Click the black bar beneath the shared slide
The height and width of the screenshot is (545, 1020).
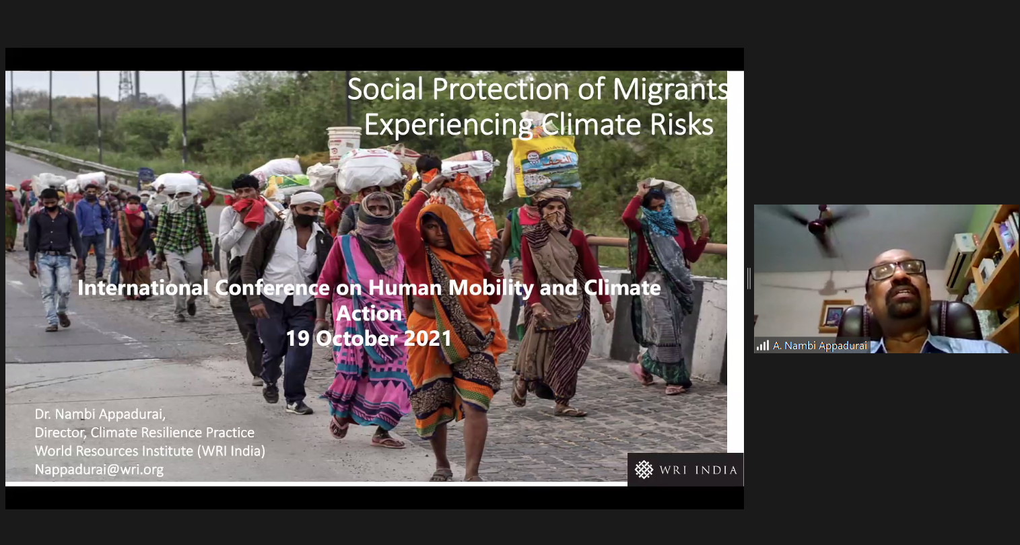click(x=374, y=498)
